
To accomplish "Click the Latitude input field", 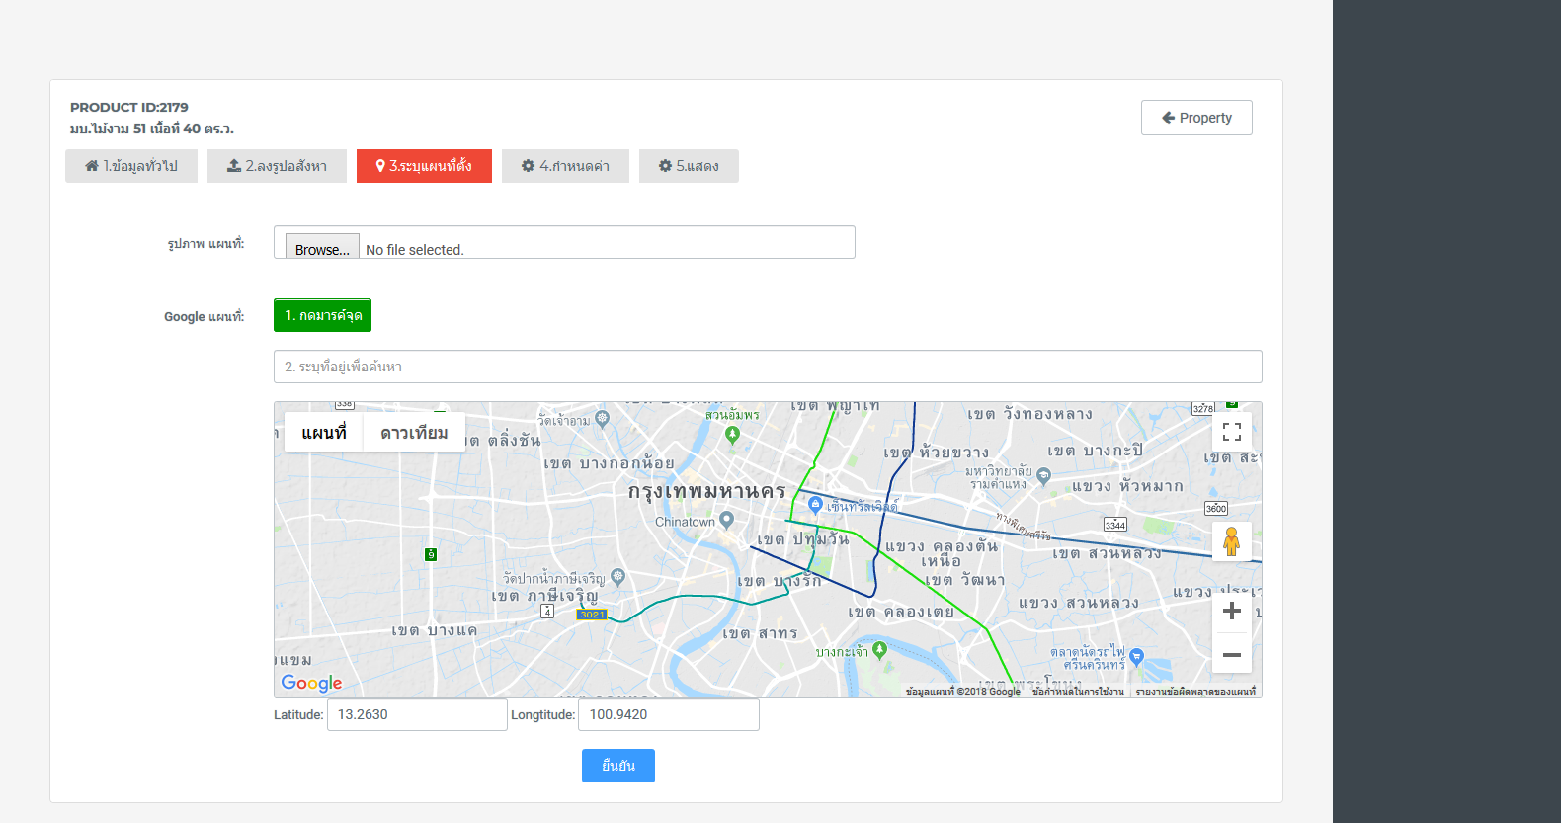I will point(417,714).
